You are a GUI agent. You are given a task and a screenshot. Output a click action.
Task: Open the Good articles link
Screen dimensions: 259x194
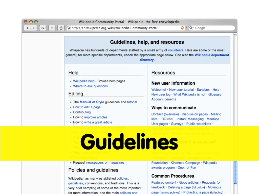click(x=189, y=182)
